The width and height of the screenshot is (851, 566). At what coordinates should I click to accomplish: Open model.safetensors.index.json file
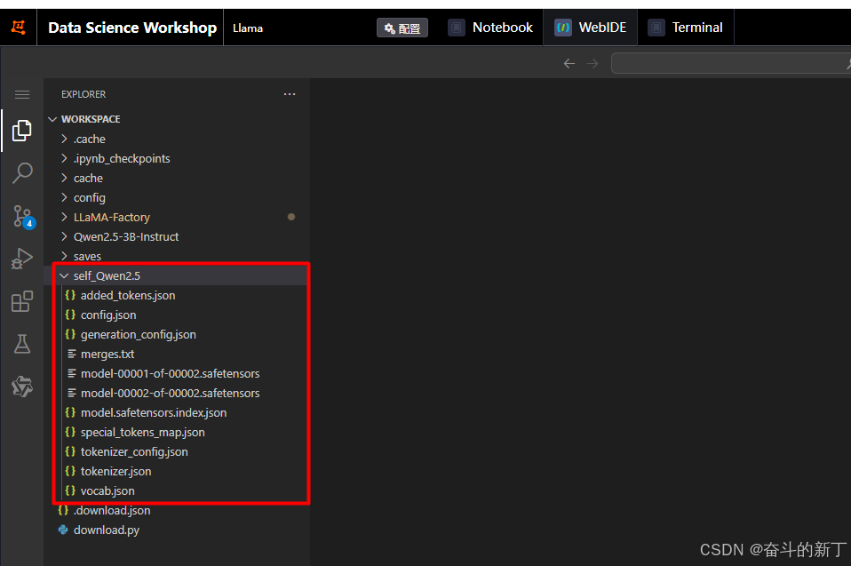177,412
